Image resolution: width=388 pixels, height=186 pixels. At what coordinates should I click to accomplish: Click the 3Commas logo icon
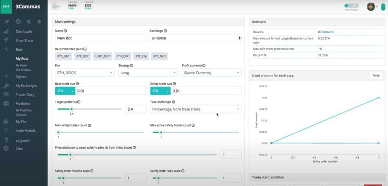tap(6, 7)
